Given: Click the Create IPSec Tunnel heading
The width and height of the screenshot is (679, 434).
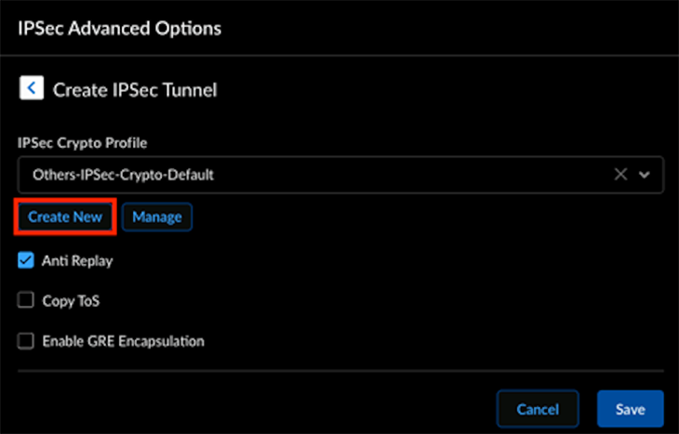Looking at the screenshot, I should pos(135,90).
